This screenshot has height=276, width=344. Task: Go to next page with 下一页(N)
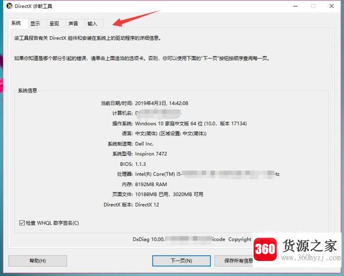[182, 261]
